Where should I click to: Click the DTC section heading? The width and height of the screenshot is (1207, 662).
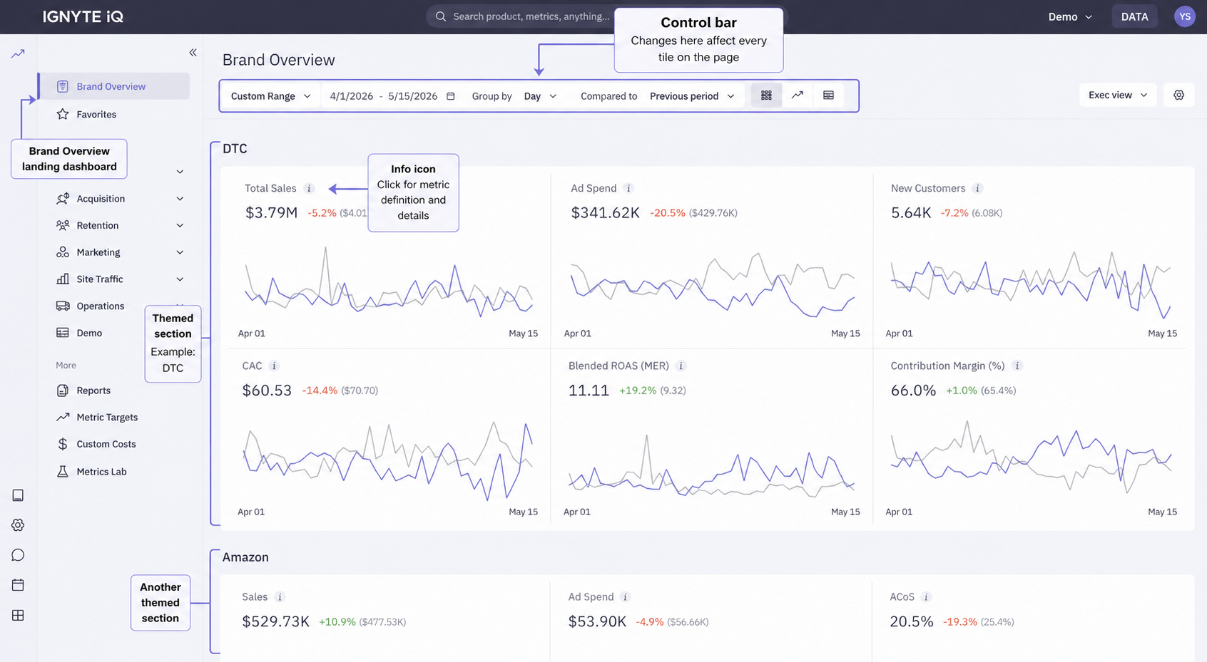(x=235, y=149)
